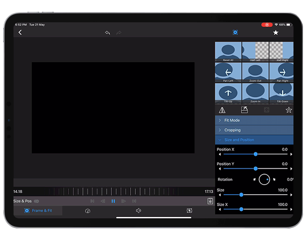This screenshot has width=307, height=241.
Task: Select the Frame & Fit tab
Action: 38,211
